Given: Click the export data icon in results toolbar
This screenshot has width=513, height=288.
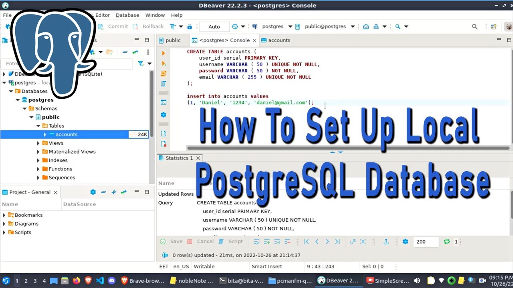Looking at the screenshot, I should pos(386,242).
